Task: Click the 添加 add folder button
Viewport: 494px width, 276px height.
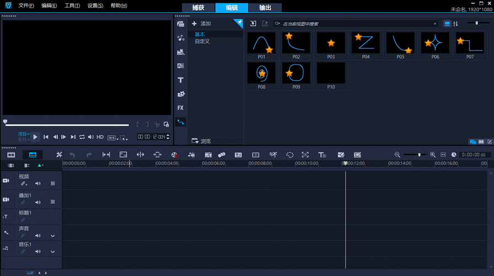Action: point(202,24)
